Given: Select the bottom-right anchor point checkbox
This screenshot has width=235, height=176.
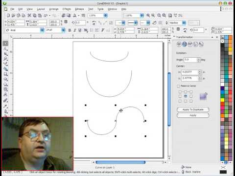Looking at the screenshot, I should 191,101.
